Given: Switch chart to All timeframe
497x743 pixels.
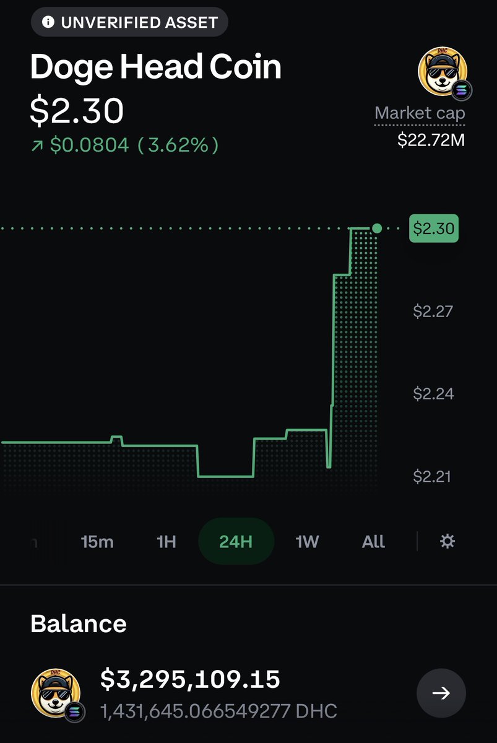Looking at the screenshot, I should tap(373, 542).
